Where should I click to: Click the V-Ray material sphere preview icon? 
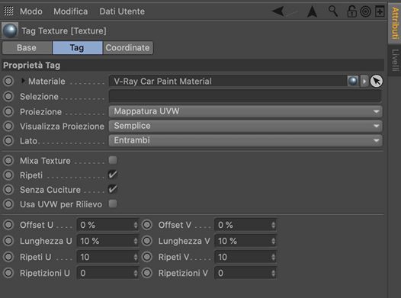click(353, 82)
